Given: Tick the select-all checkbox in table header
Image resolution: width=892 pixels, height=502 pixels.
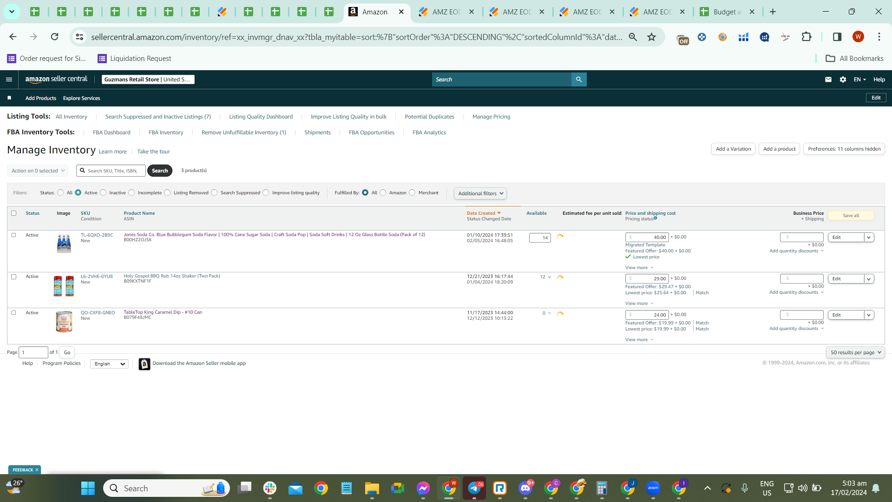Looking at the screenshot, I should point(13,213).
